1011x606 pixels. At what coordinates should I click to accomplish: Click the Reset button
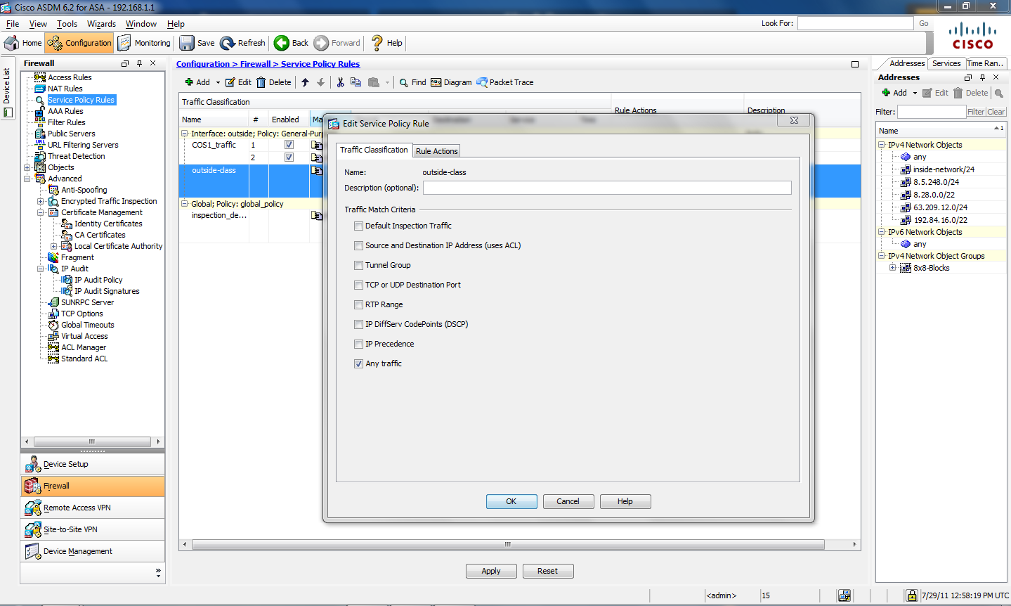tap(548, 571)
